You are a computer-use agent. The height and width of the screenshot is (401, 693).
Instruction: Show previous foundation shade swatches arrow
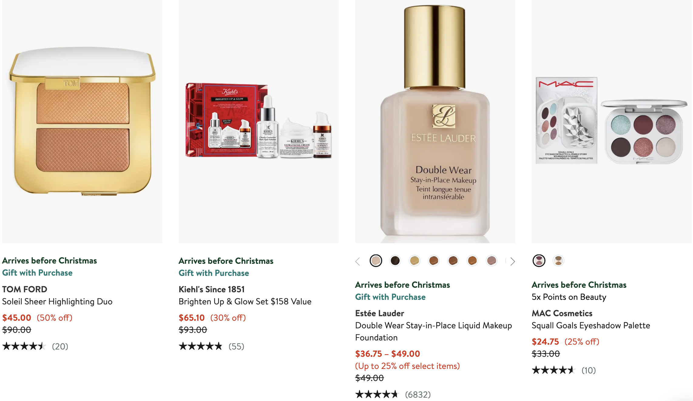point(358,261)
